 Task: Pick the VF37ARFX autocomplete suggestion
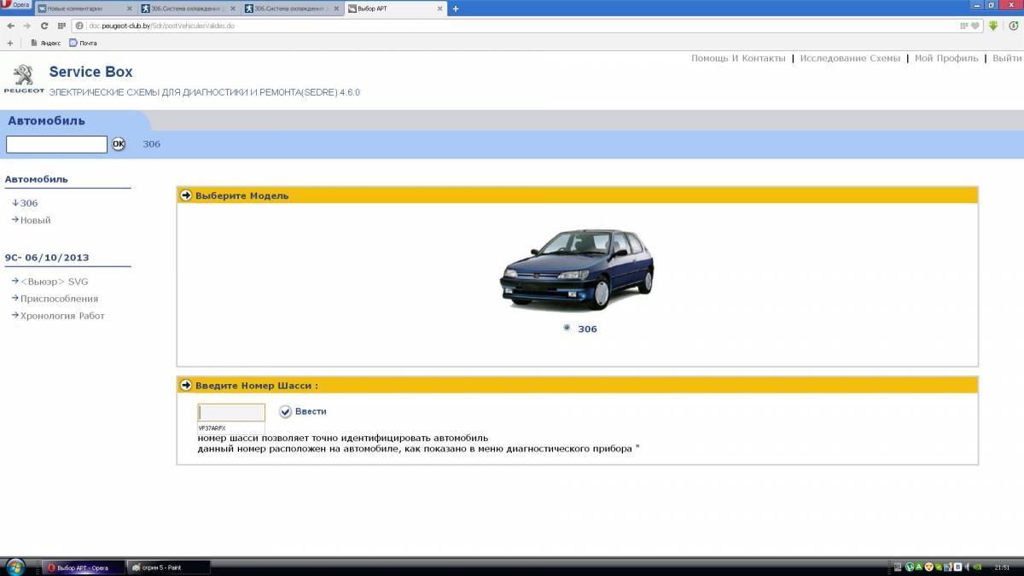pos(212,428)
